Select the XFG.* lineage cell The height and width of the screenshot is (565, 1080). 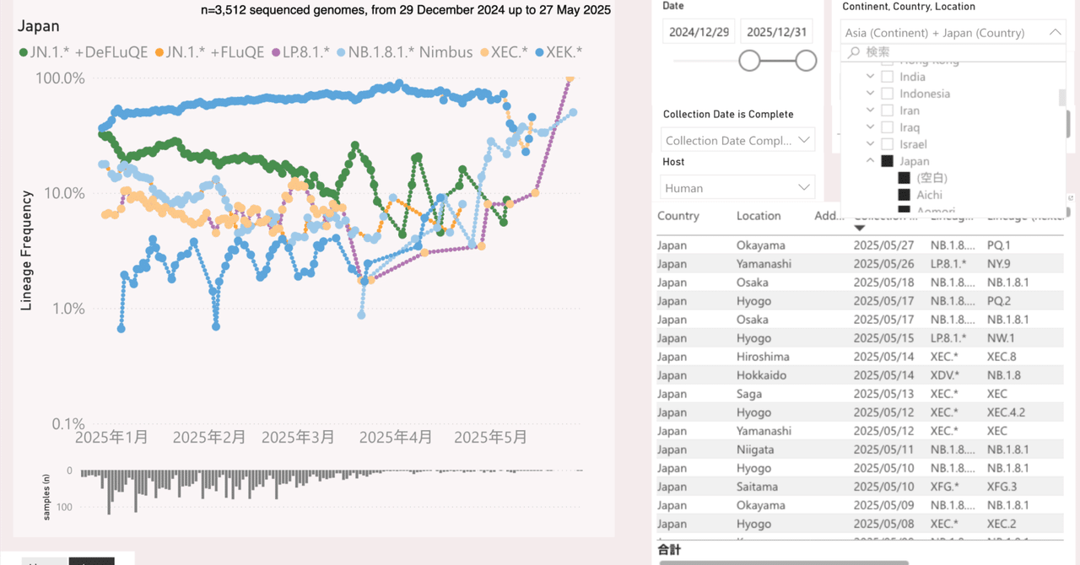point(944,487)
